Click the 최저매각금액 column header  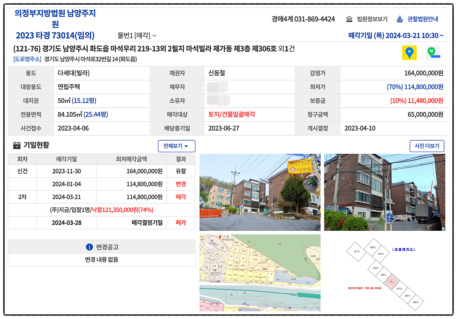point(131,159)
